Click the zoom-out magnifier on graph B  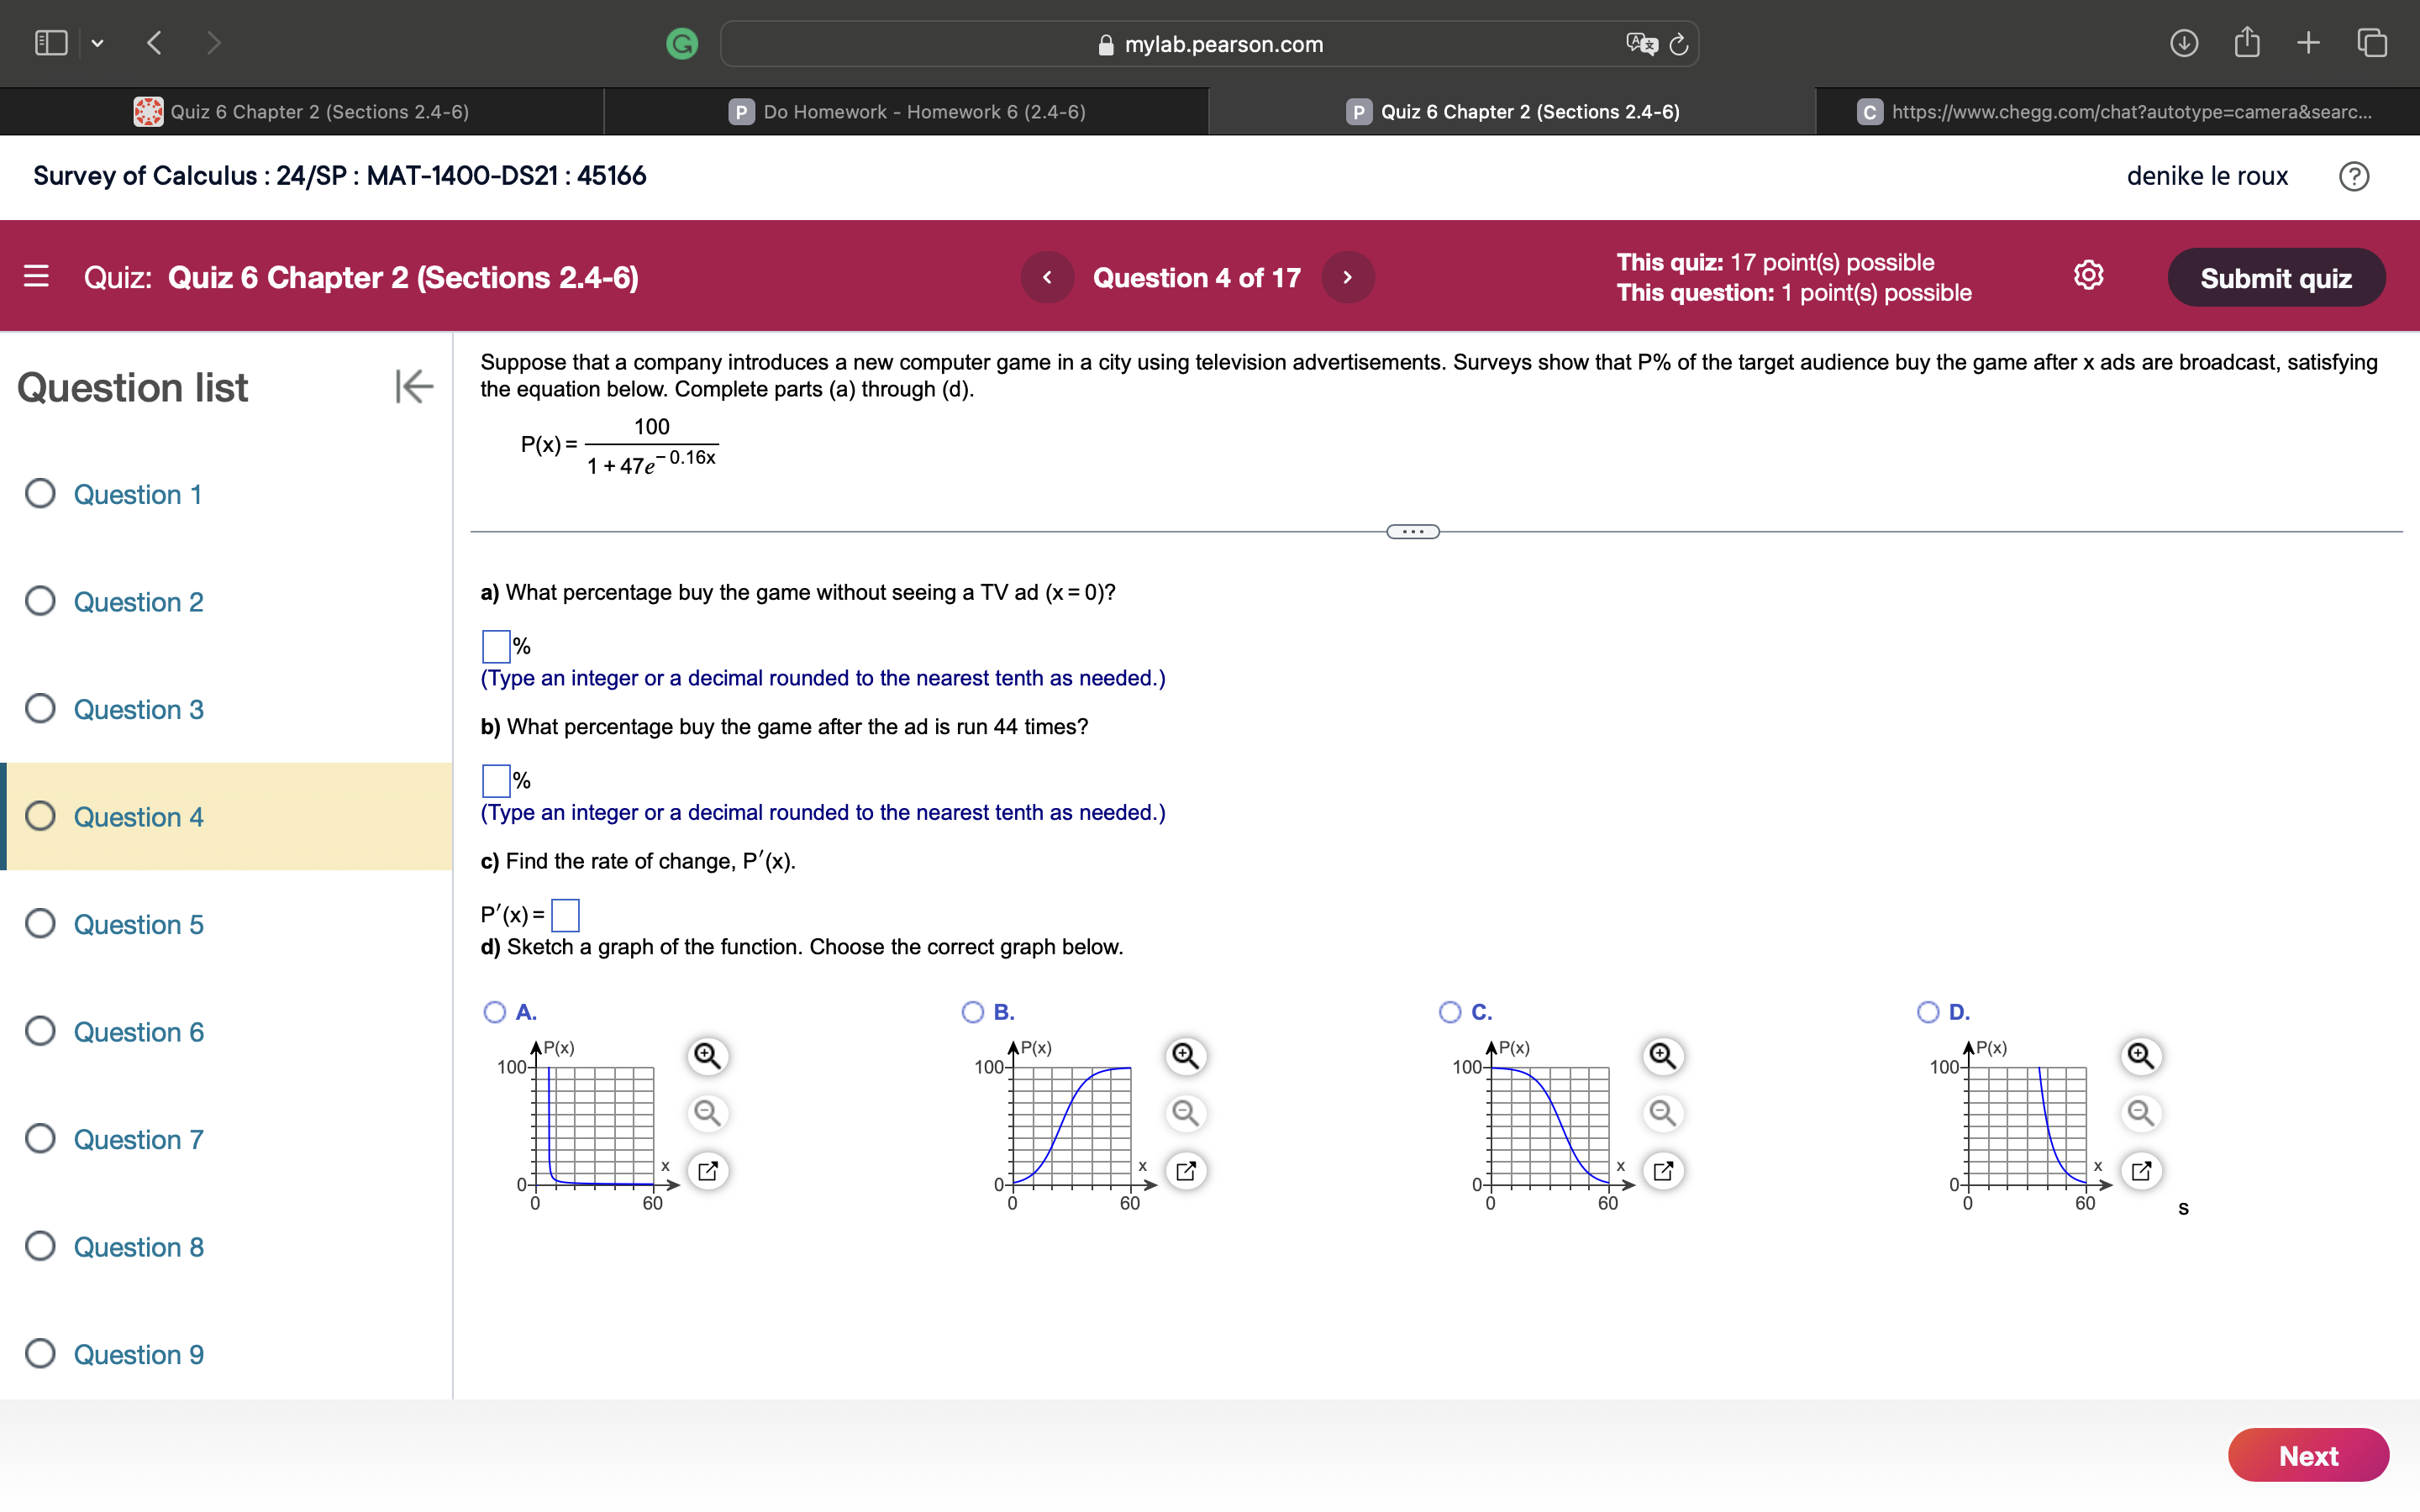1186,1113
